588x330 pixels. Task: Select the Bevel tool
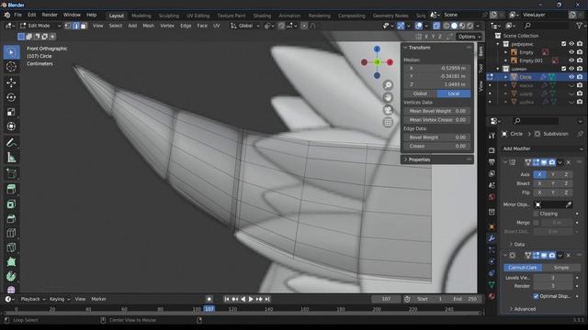(11, 218)
